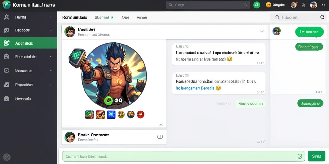329x164 pixels.
Task: Click the search field in the top bar
Action: 208,5
